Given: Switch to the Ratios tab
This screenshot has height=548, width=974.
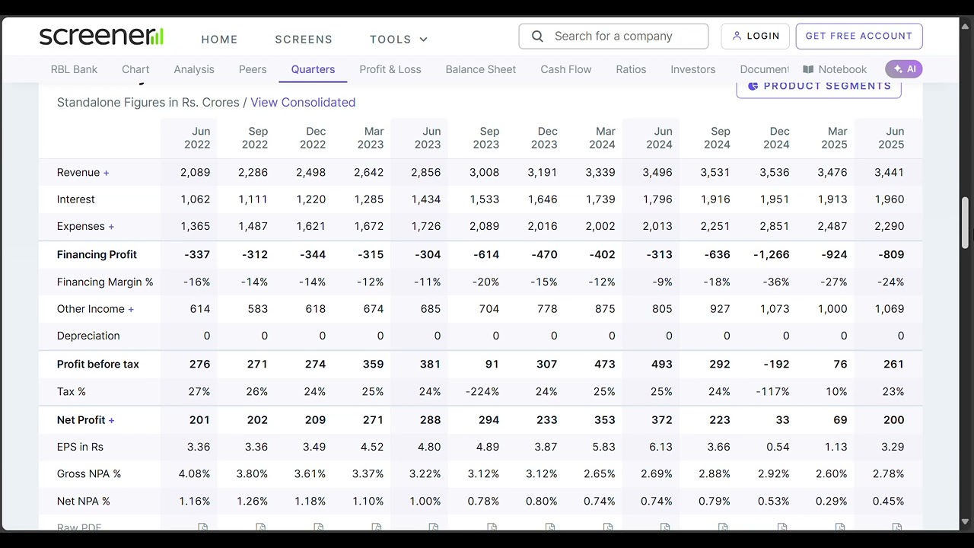Looking at the screenshot, I should [631, 69].
